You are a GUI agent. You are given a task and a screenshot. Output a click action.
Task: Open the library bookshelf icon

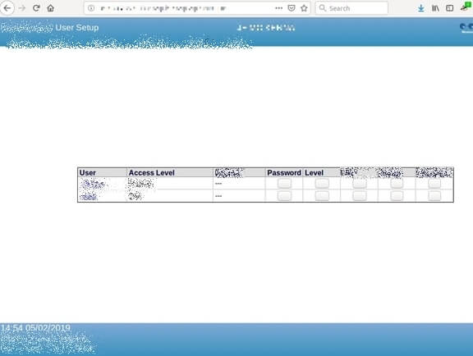coord(435,8)
